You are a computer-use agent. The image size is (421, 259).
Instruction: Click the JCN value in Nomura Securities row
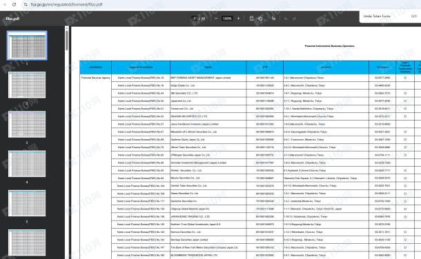point(265,232)
